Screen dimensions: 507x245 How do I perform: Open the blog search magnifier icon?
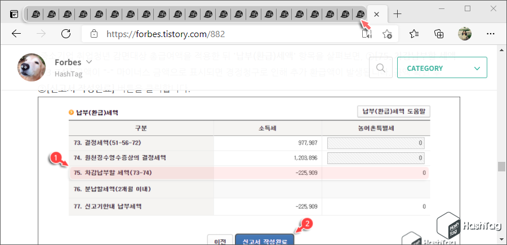[x=381, y=67]
